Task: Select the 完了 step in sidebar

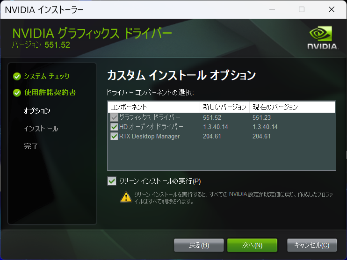Action: (31, 146)
